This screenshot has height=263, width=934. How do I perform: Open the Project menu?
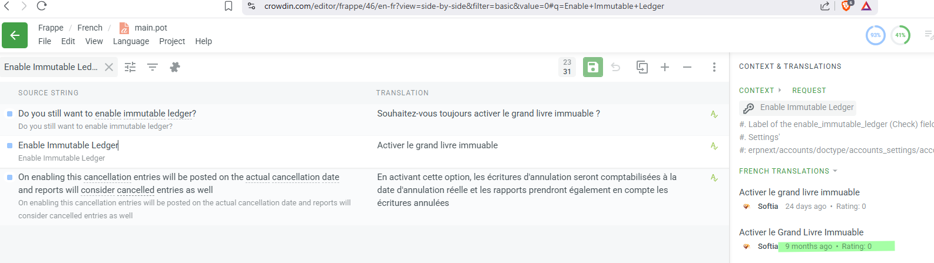[172, 41]
